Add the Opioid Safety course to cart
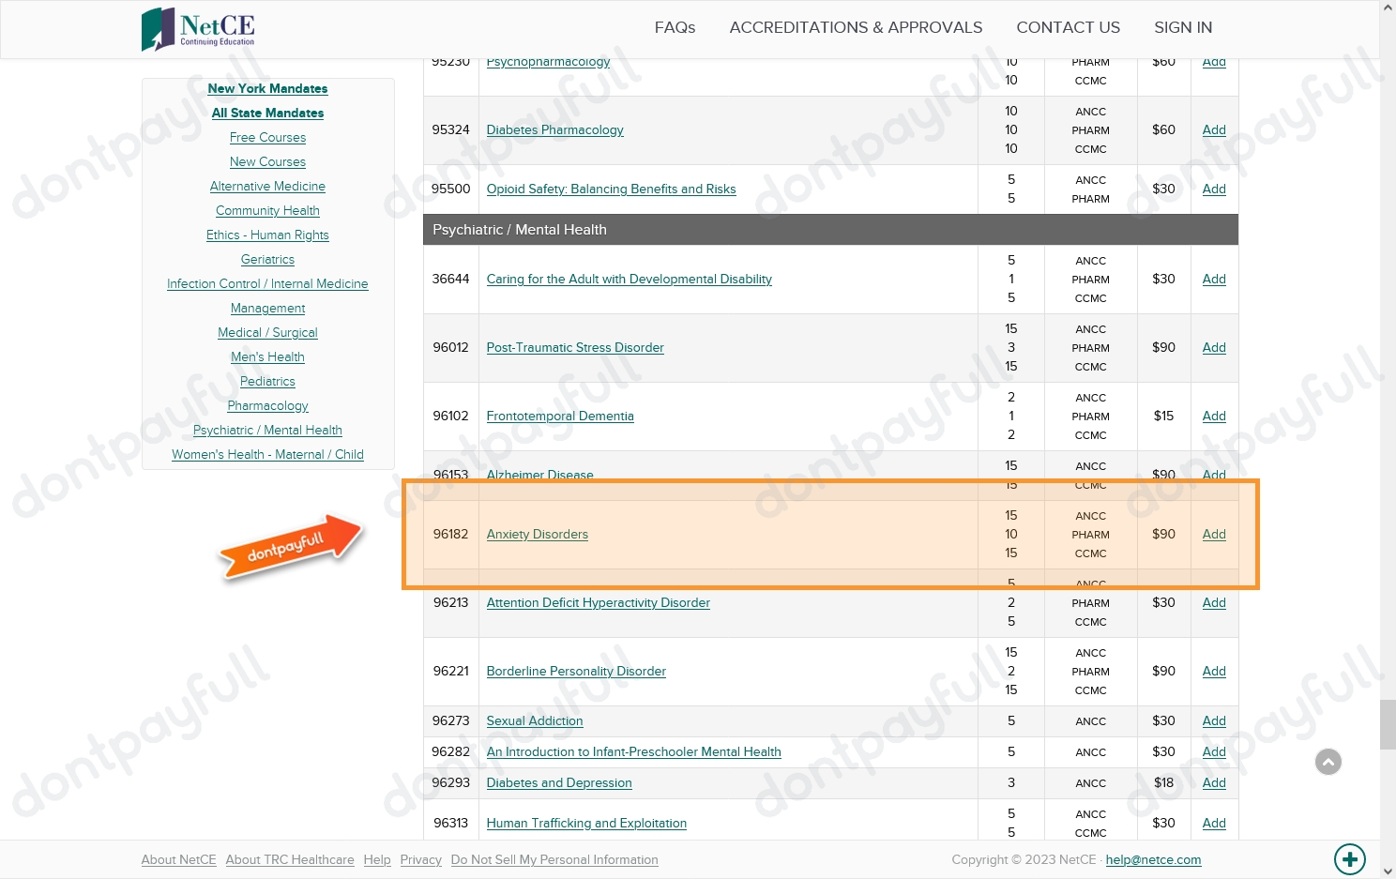 coord(1214,189)
